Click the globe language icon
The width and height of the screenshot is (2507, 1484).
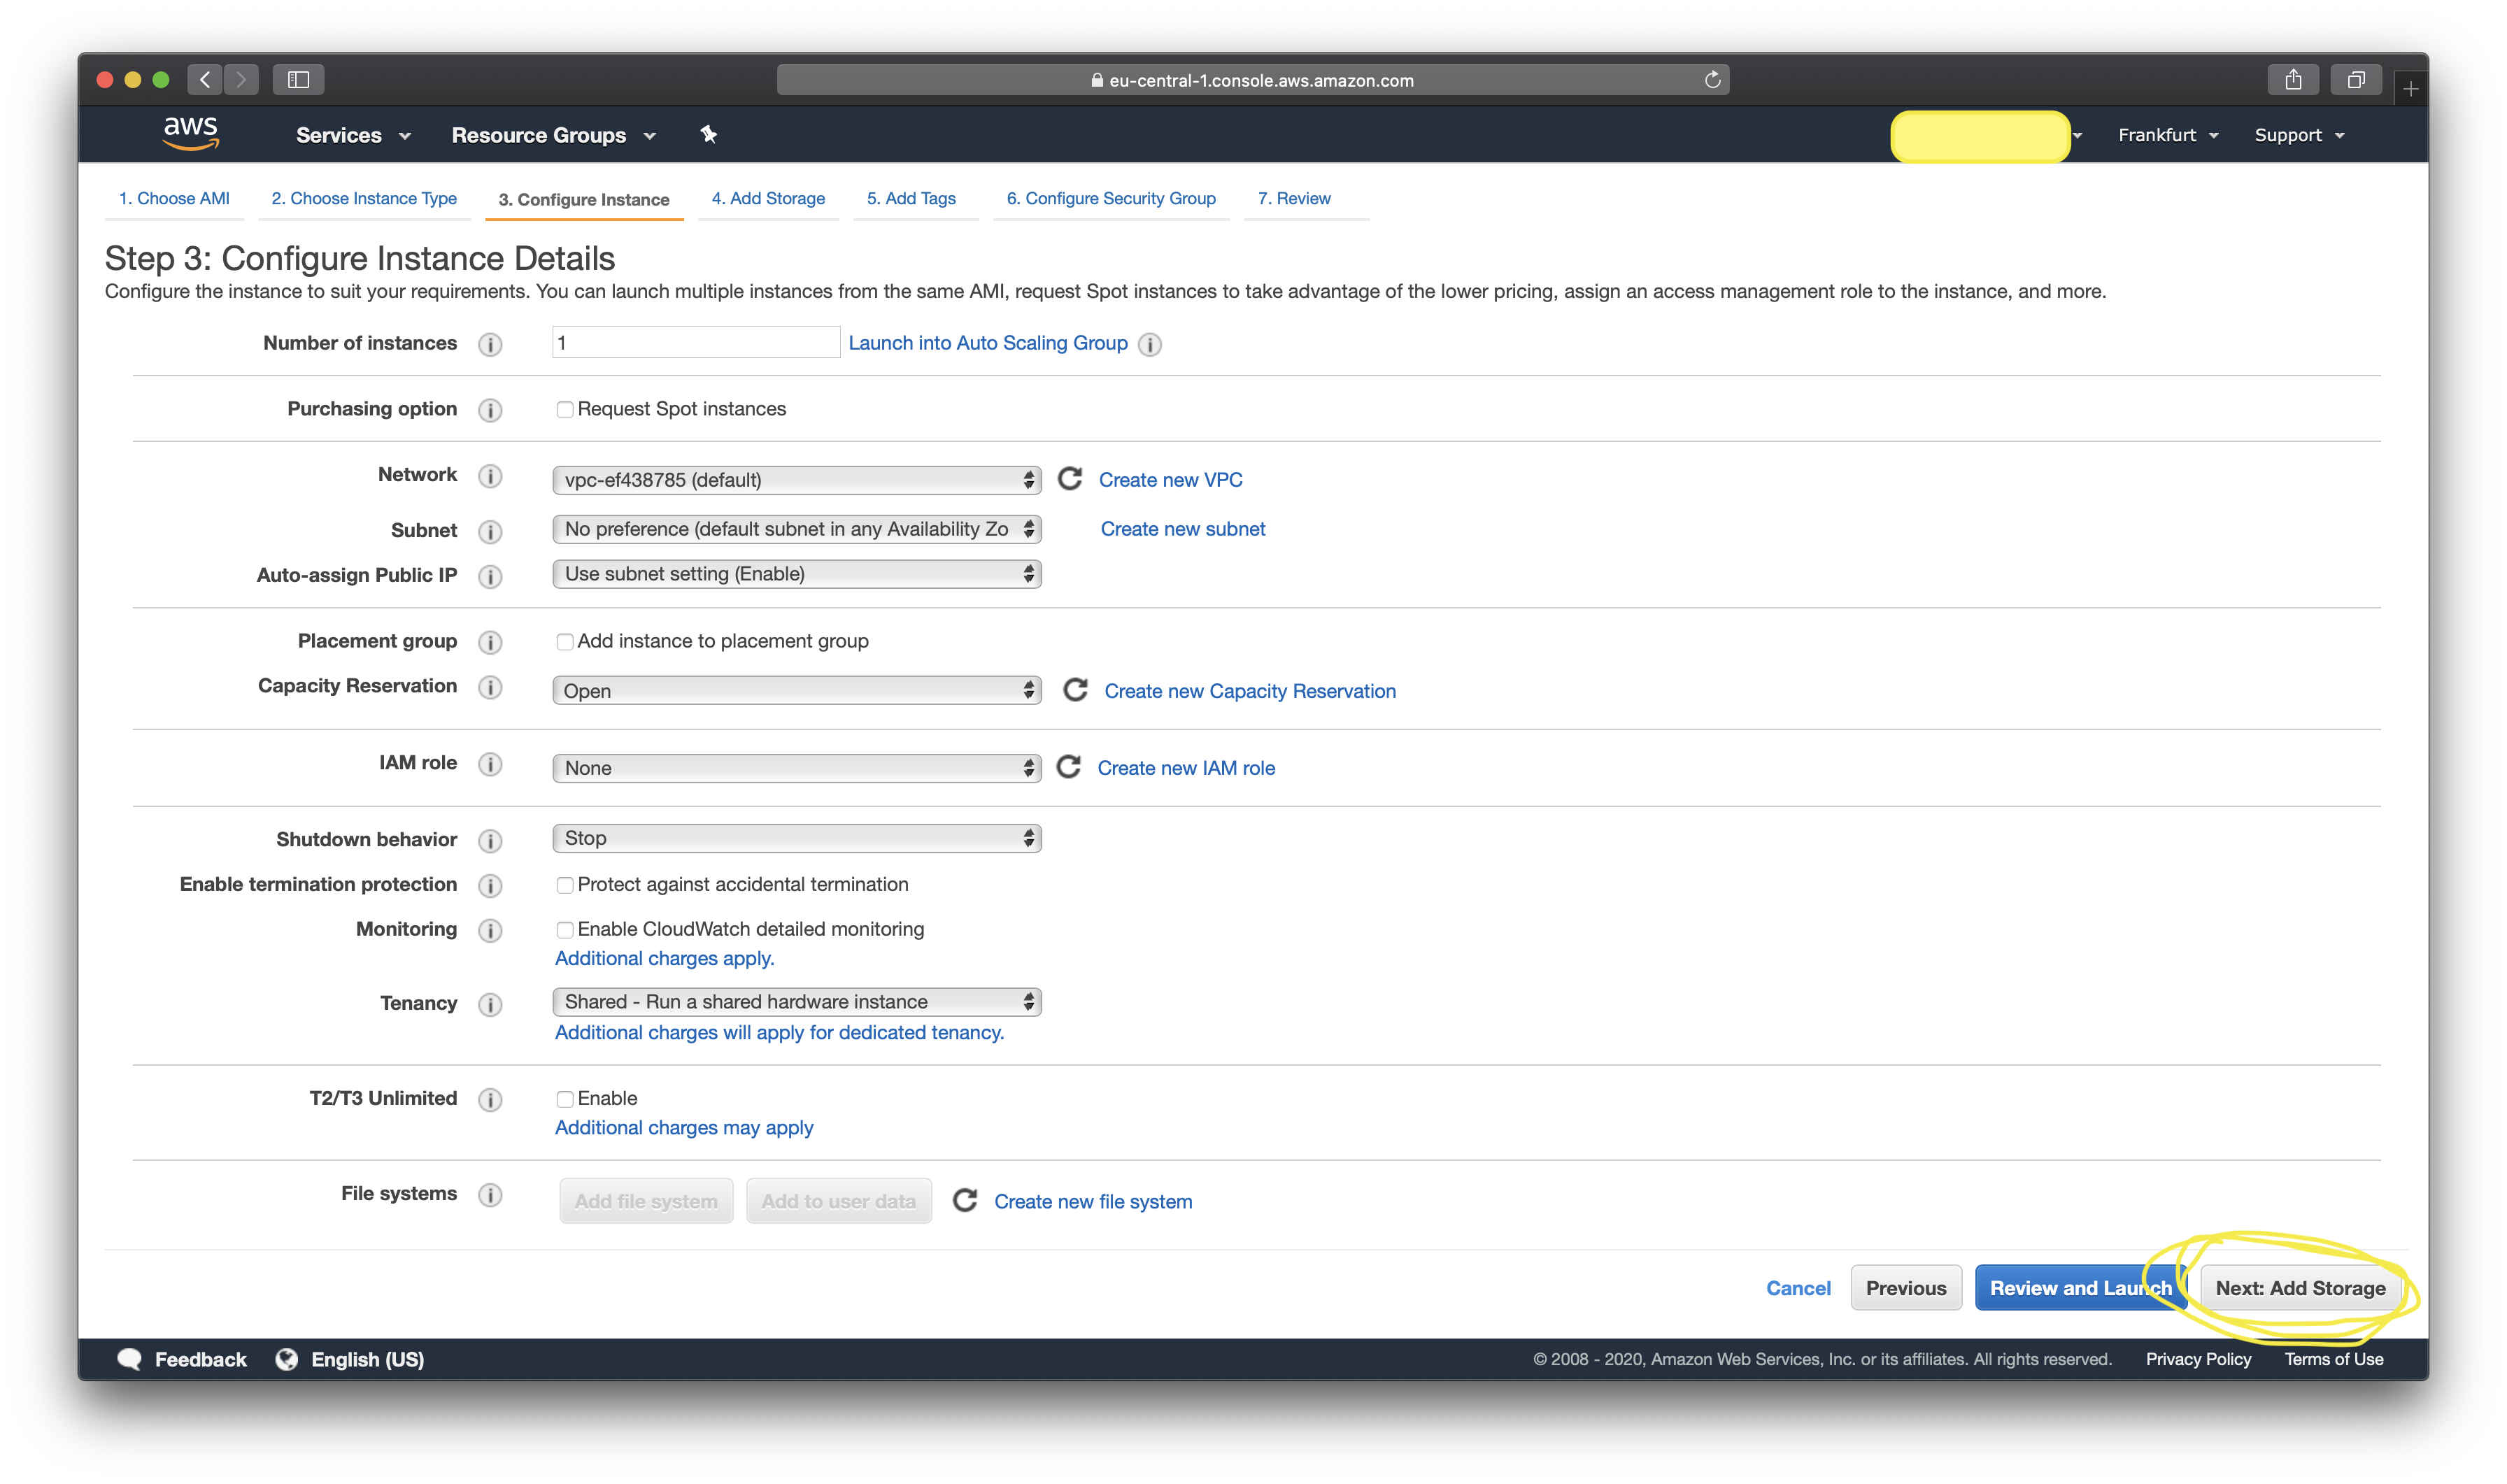click(286, 1359)
